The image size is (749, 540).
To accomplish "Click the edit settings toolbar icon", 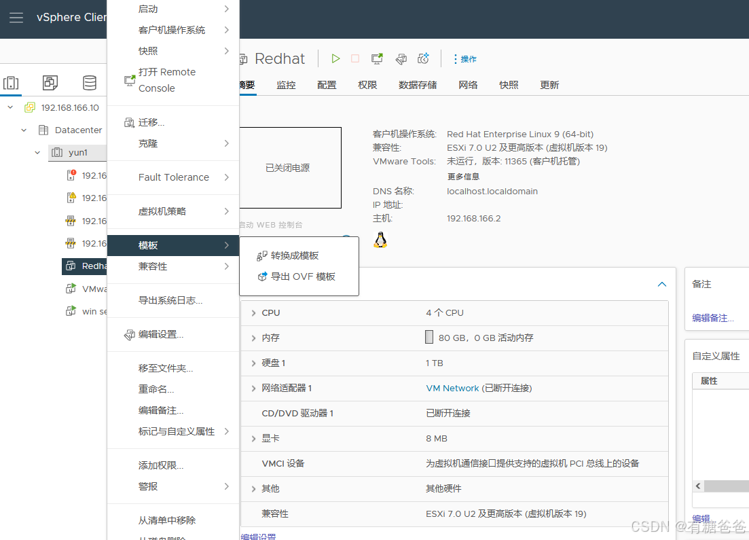I will tap(401, 59).
